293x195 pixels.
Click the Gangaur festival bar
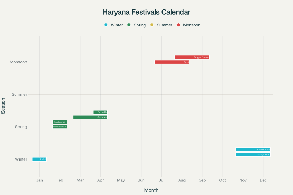90,117
